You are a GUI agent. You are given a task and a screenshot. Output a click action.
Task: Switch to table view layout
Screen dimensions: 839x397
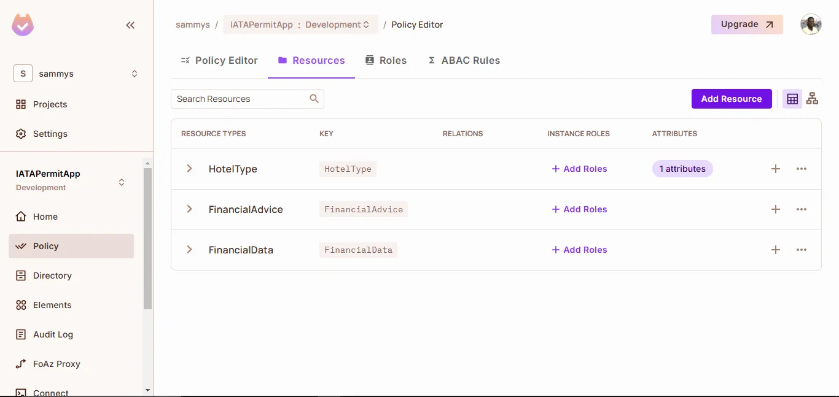click(792, 99)
